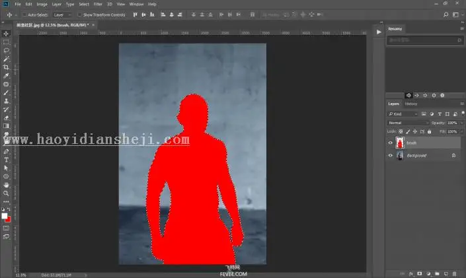Click Add layer style fx icon
The image size is (466, 278).
411,273
